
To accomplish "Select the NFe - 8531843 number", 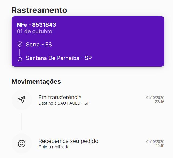I will pyautogui.click(x=36, y=25).
